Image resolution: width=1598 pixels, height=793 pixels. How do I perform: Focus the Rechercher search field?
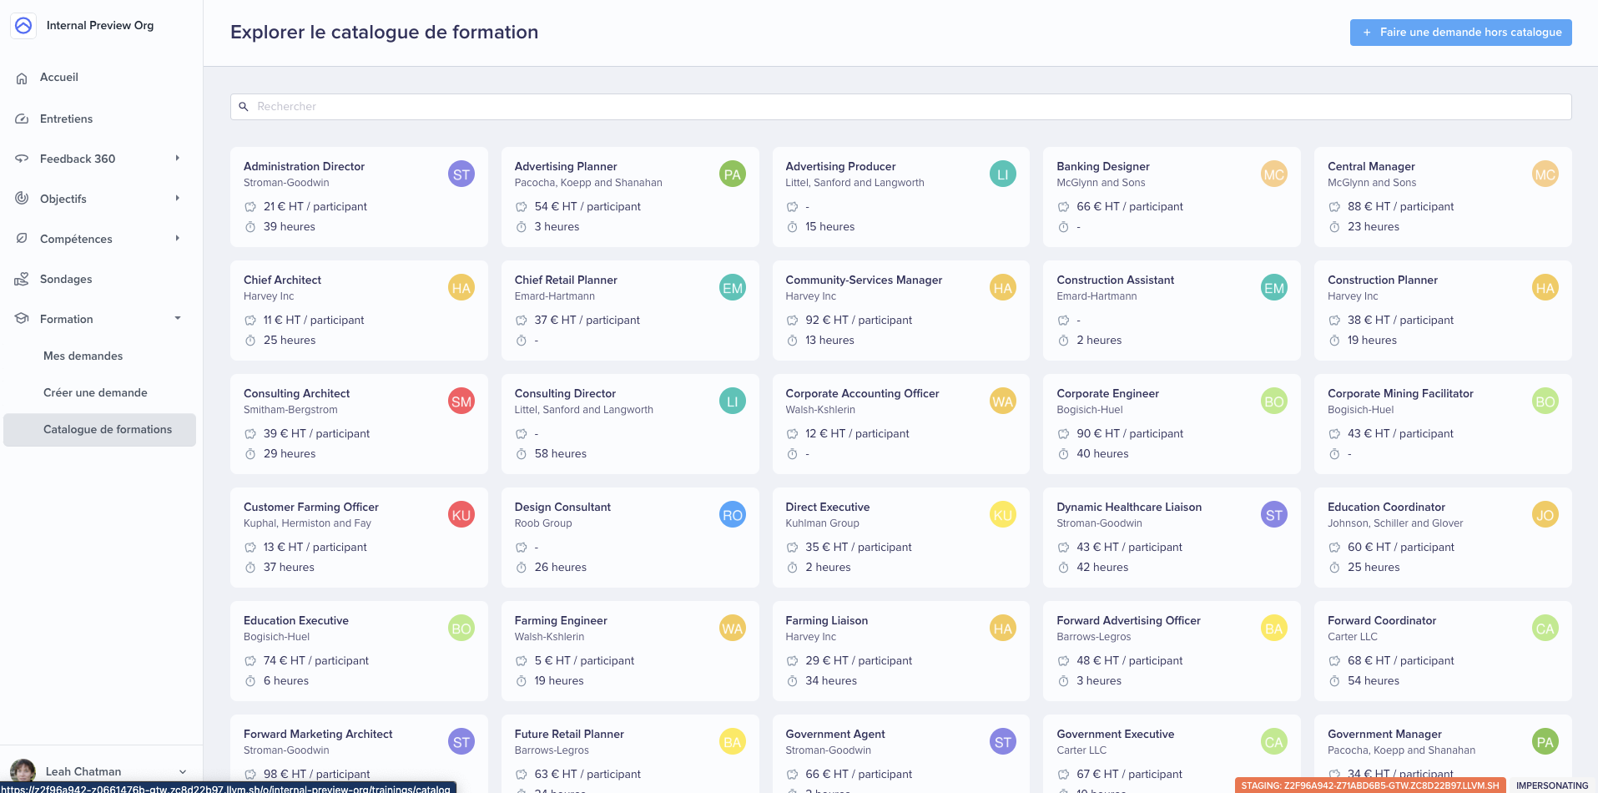(x=901, y=107)
